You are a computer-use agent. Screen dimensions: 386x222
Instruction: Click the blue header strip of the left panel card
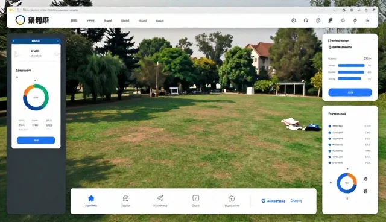(36, 41)
